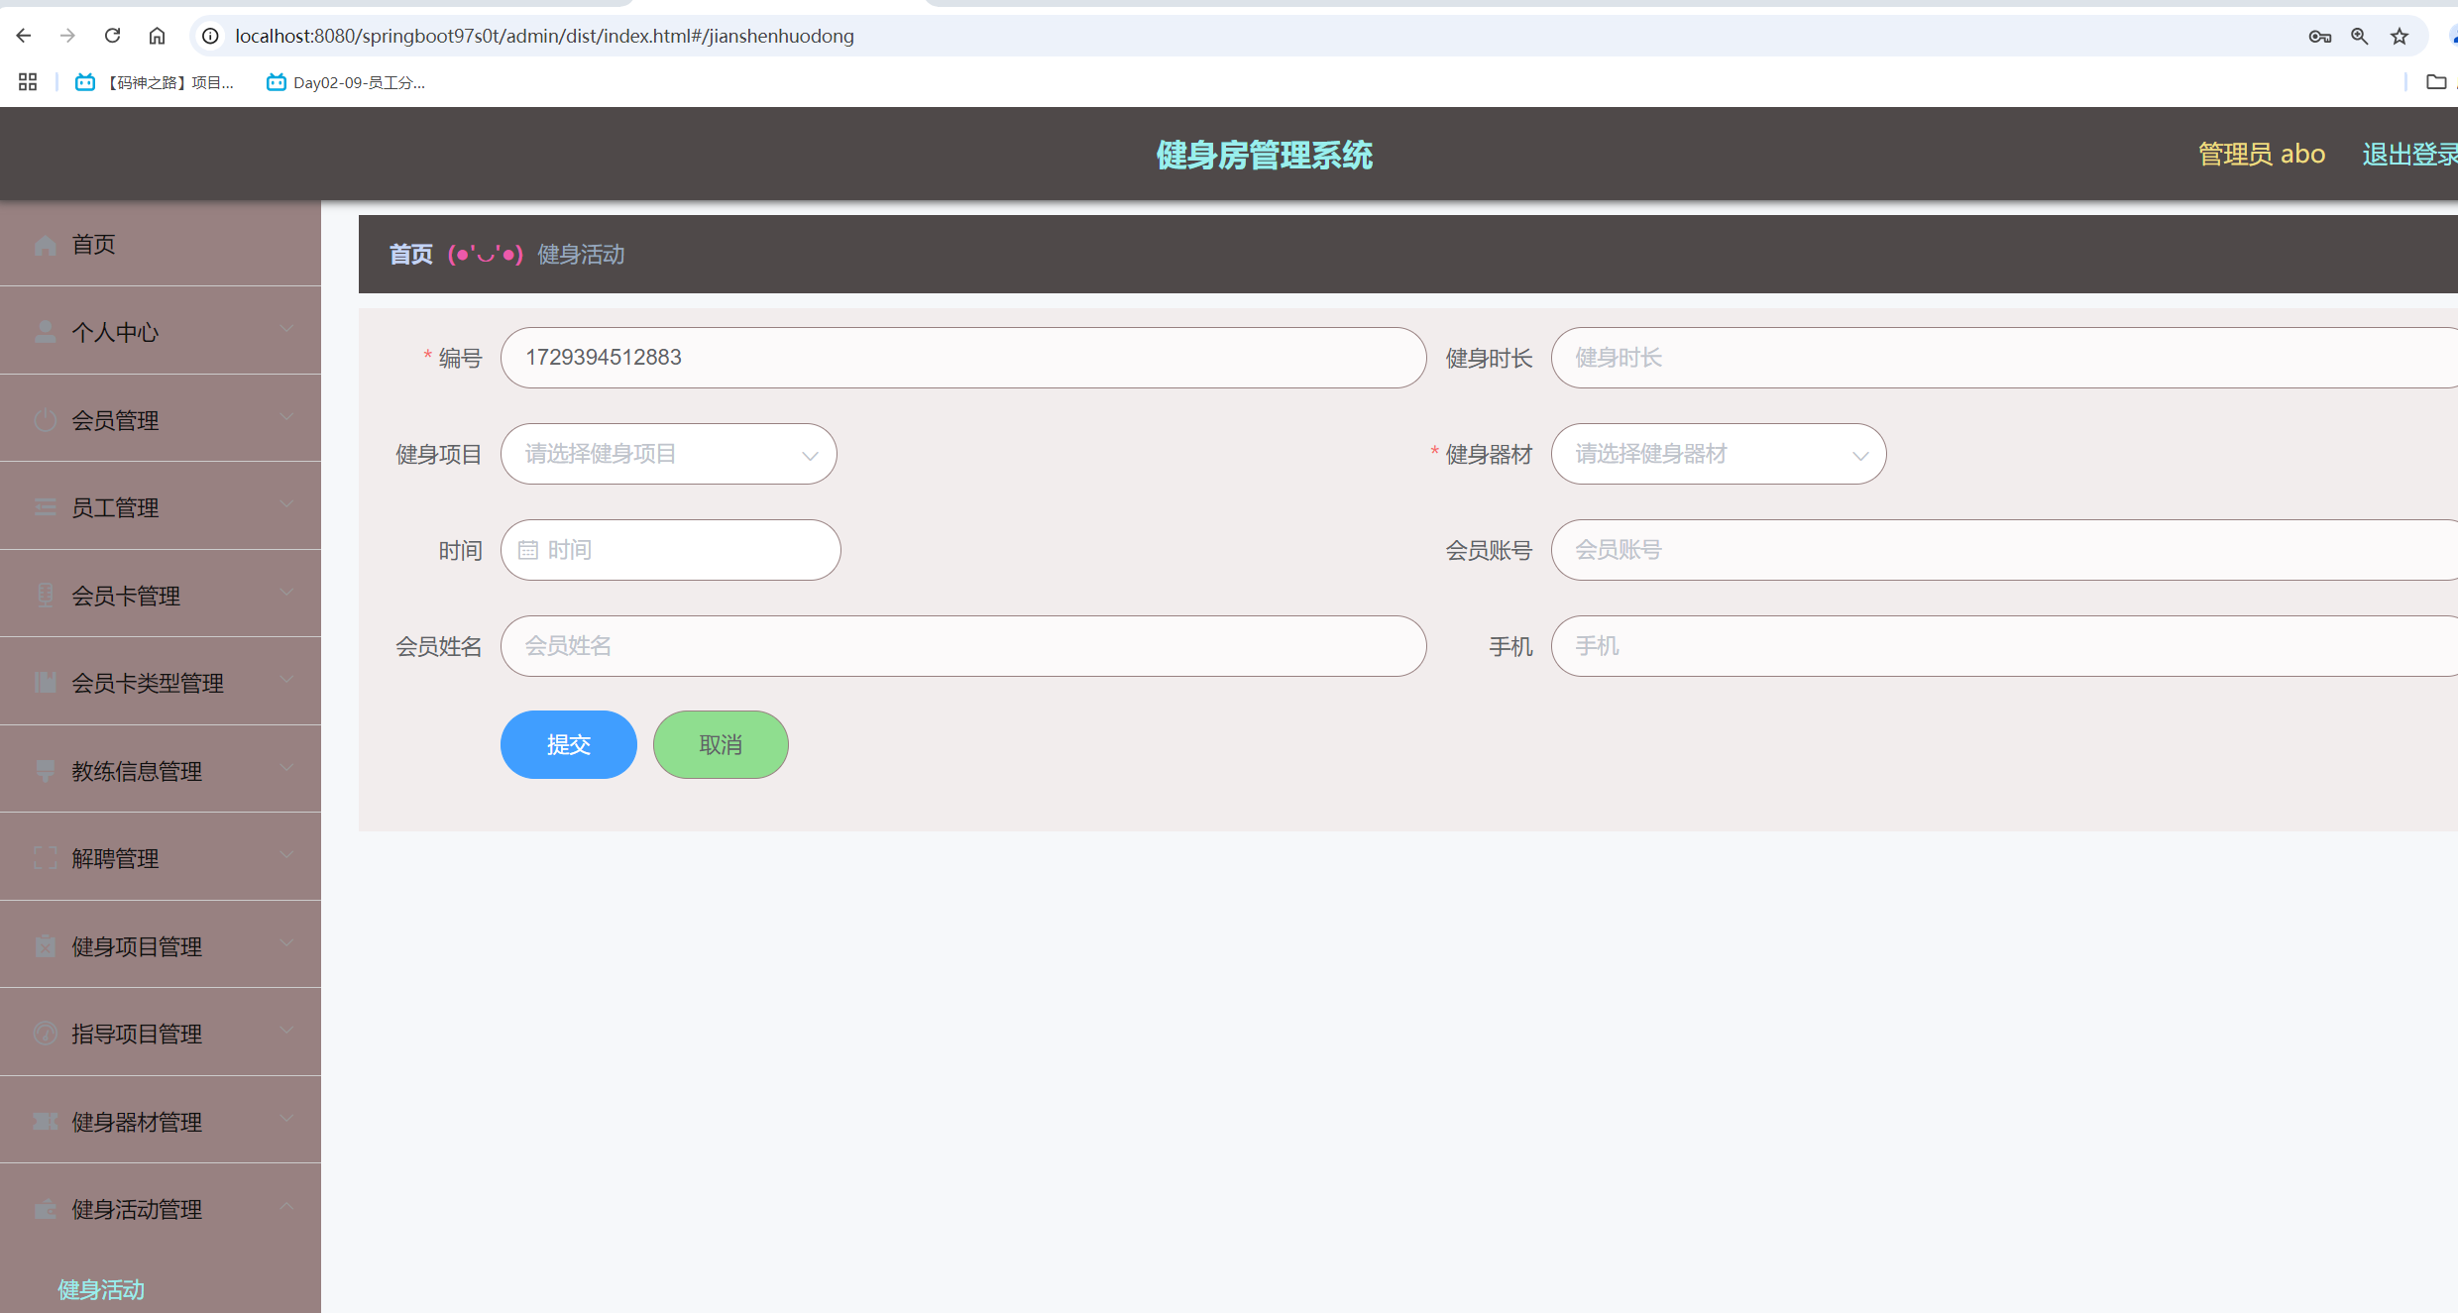2458x1313 pixels.
Task: Click the browser back arrow
Action: pos(24,36)
